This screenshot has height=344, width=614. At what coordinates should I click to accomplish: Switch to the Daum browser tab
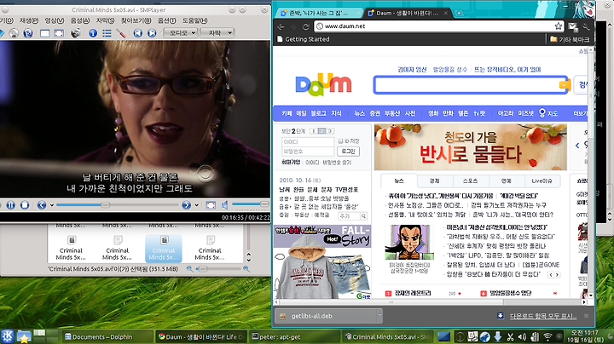point(408,13)
